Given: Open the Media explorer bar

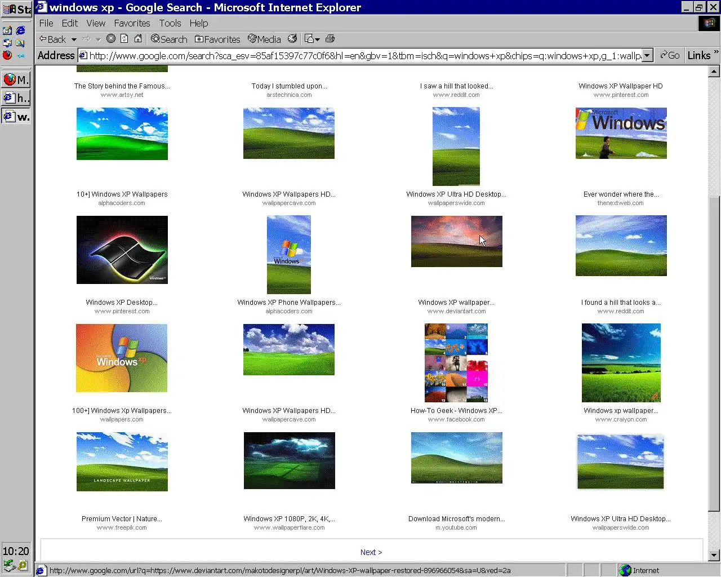Looking at the screenshot, I should click(x=264, y=39).
